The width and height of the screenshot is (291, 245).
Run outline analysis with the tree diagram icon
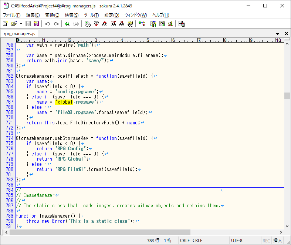tap(142, 24)
